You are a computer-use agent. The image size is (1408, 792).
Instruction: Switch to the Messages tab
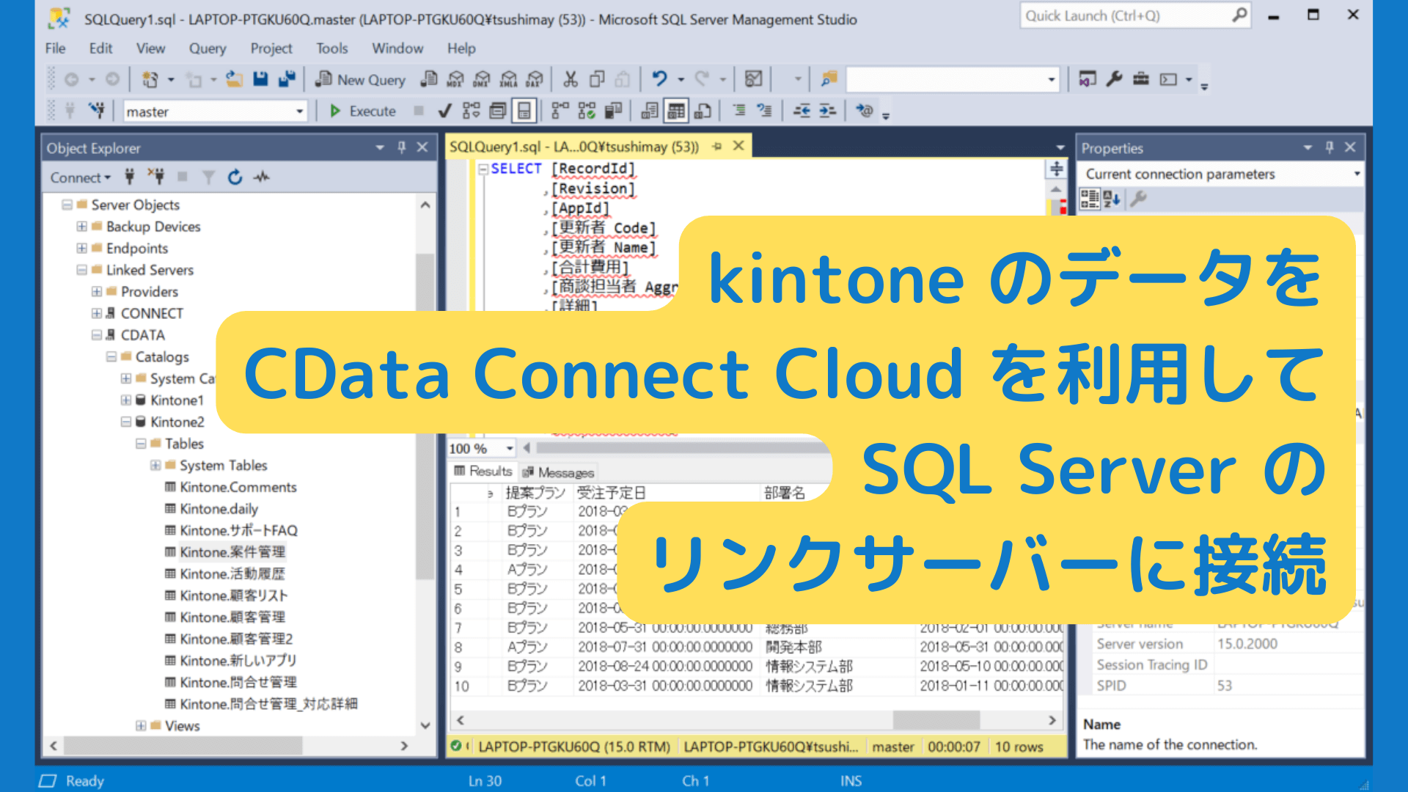[x=558, y=472]
